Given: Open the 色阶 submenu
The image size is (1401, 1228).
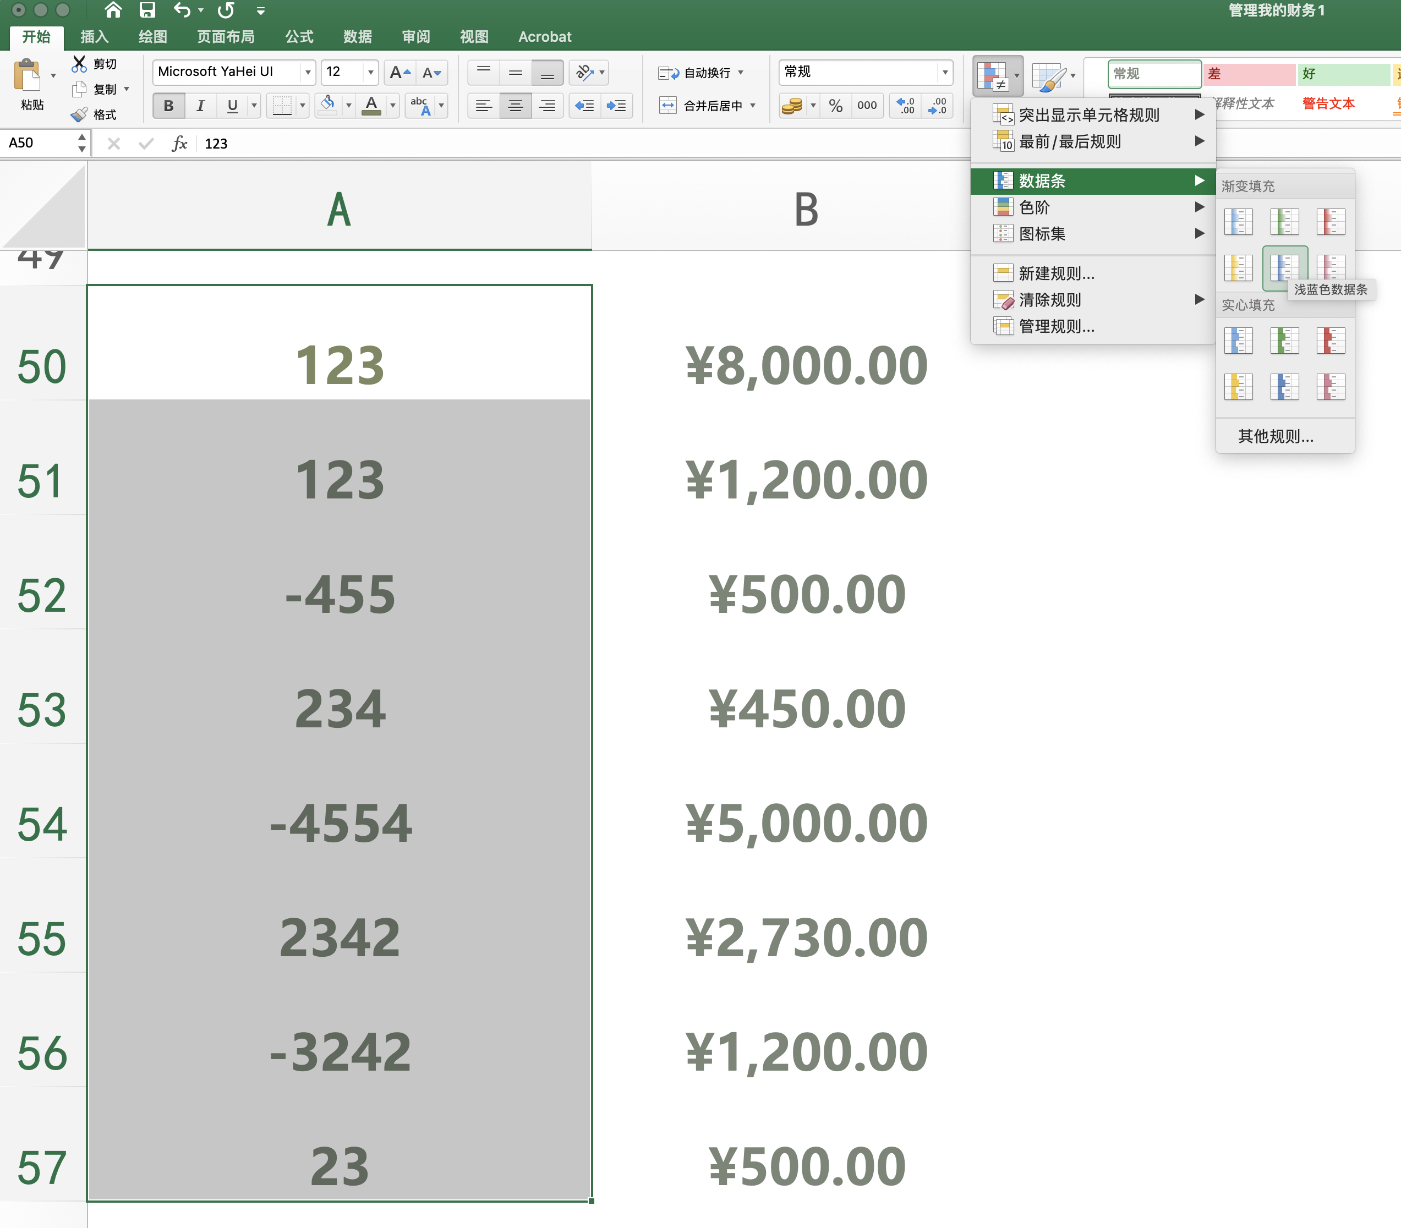Looking at the screenshot, I should point(1035,207).
